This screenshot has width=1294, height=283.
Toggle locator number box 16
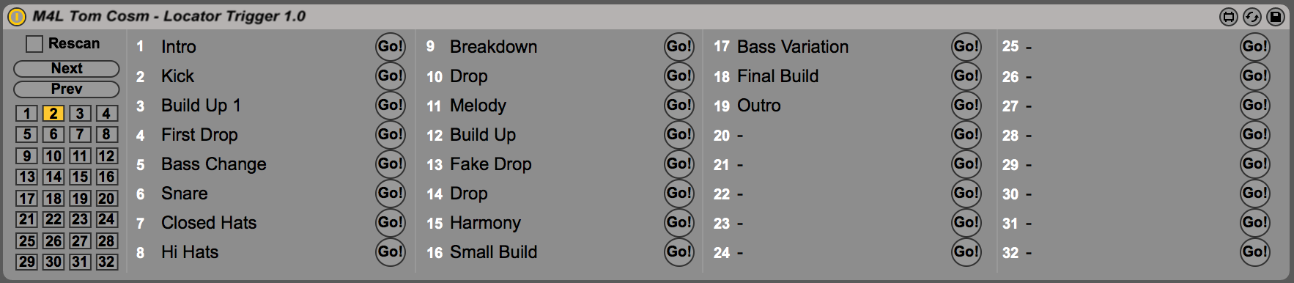(106, 177)
